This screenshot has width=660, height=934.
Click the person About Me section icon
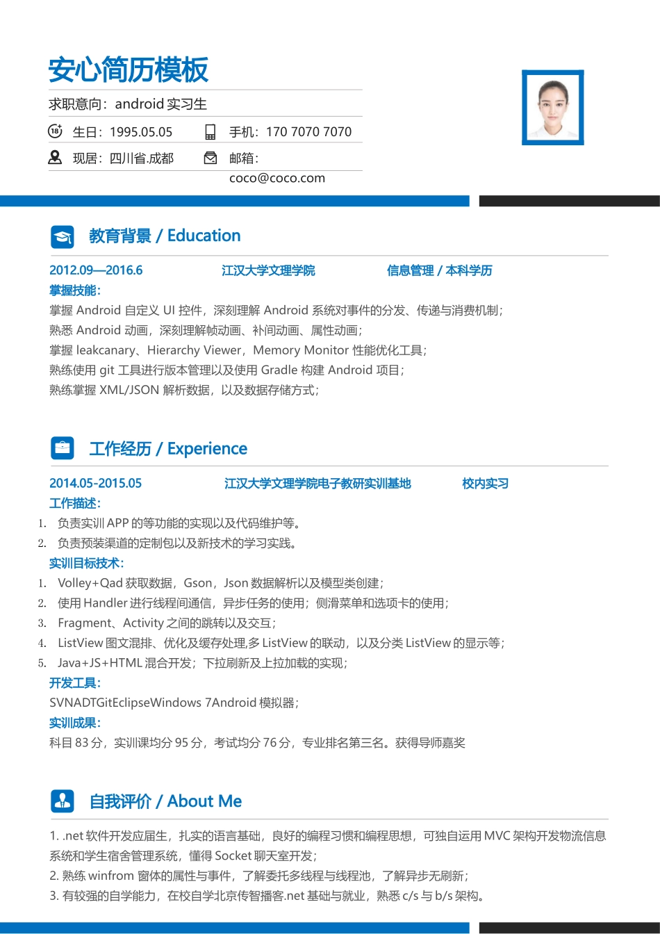pos(63,801)
